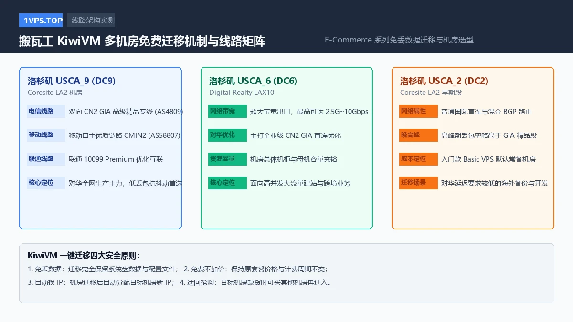Click principle 2 免费不加价 text

pyautogui.click(x=256, y=269)
